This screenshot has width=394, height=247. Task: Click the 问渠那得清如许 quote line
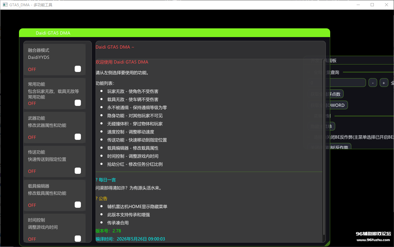pyautogui.click(x=129, y=188)
